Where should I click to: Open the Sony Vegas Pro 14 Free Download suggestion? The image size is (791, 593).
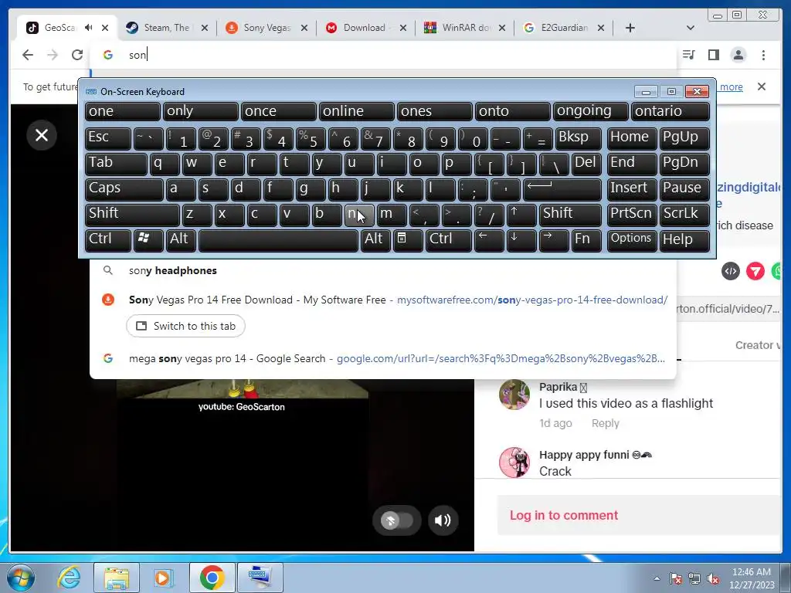coord(382,300)
